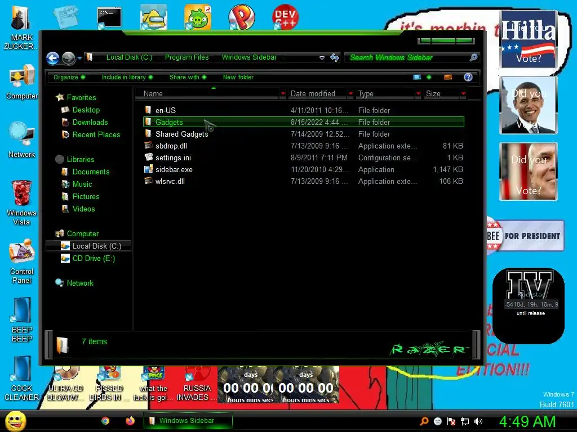Open the Videos library
This screenshot has height=432, width=577.
click(x=83, y=209)
